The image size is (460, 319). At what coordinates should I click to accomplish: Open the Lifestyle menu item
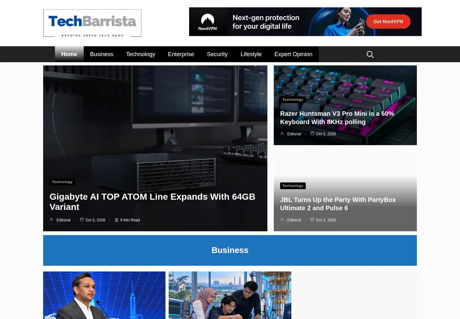click(251, 54)
